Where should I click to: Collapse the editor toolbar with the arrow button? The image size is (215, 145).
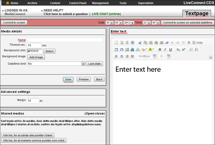[211, 57]
